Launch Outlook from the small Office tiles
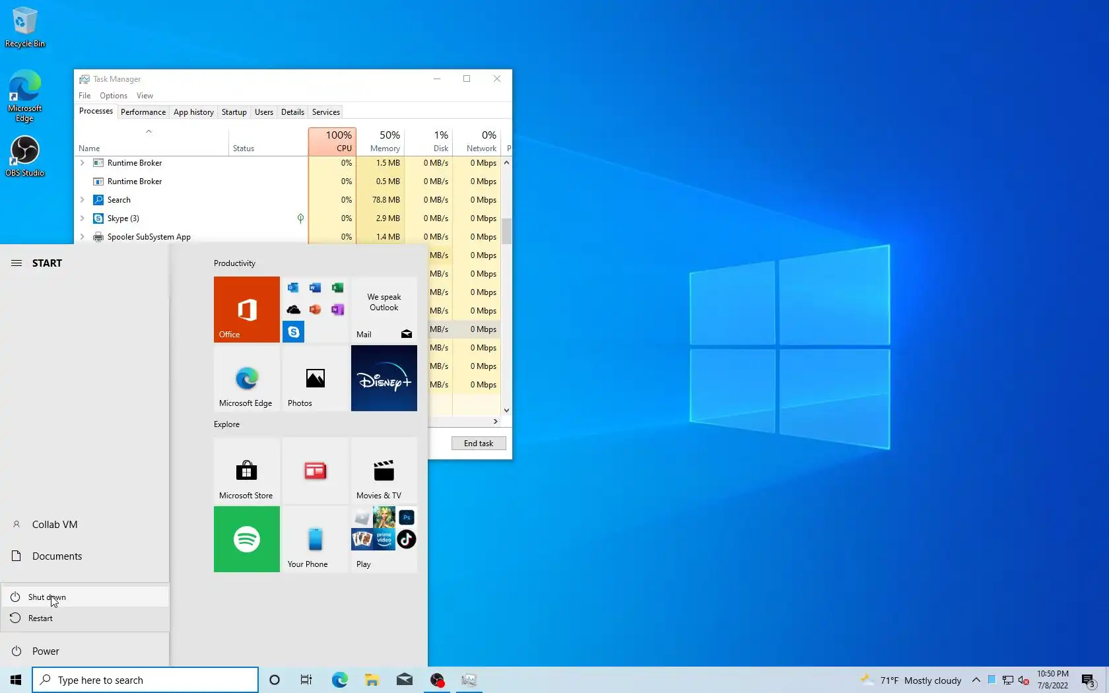The height and width of the screenshot is (693, 1109). pyautogui.click(x=293, y=288)
